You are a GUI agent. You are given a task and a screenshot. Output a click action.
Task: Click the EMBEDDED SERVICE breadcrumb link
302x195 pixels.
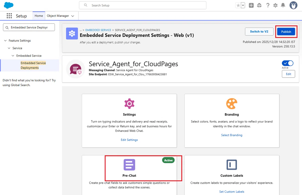click(98, 30)
